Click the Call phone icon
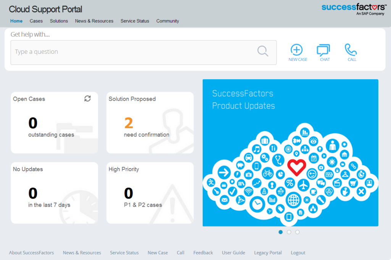Viewport: 391px width, 260px height. (351, 50)
